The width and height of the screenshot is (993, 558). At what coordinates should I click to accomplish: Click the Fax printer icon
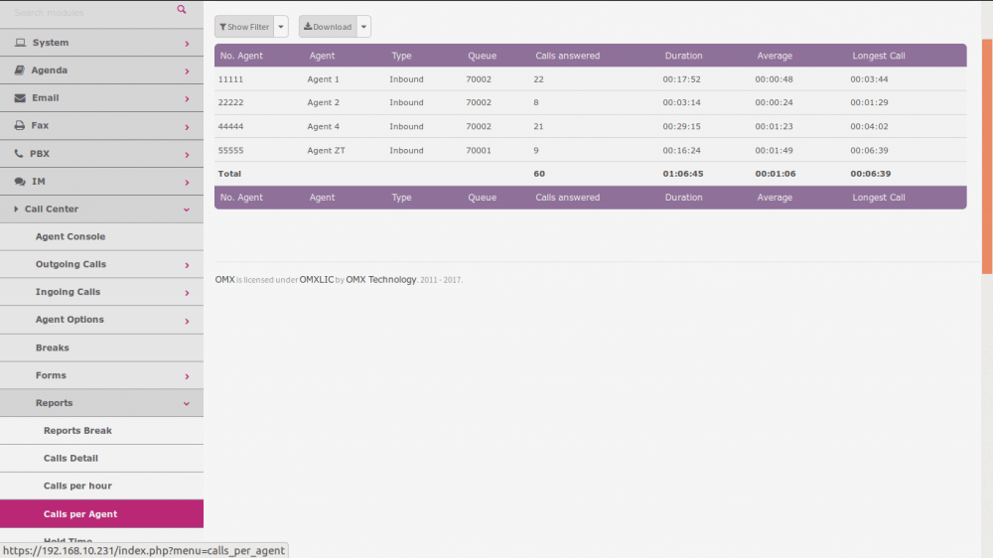pyautogui.click(x=21, y=126)
